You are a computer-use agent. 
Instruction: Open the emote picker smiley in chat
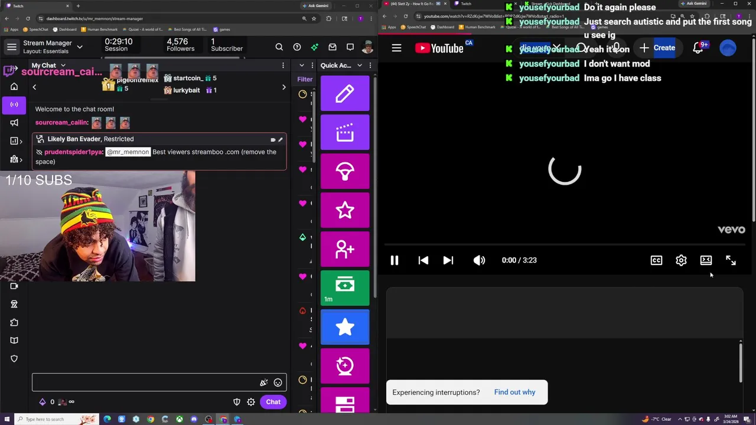click(278, 382)
